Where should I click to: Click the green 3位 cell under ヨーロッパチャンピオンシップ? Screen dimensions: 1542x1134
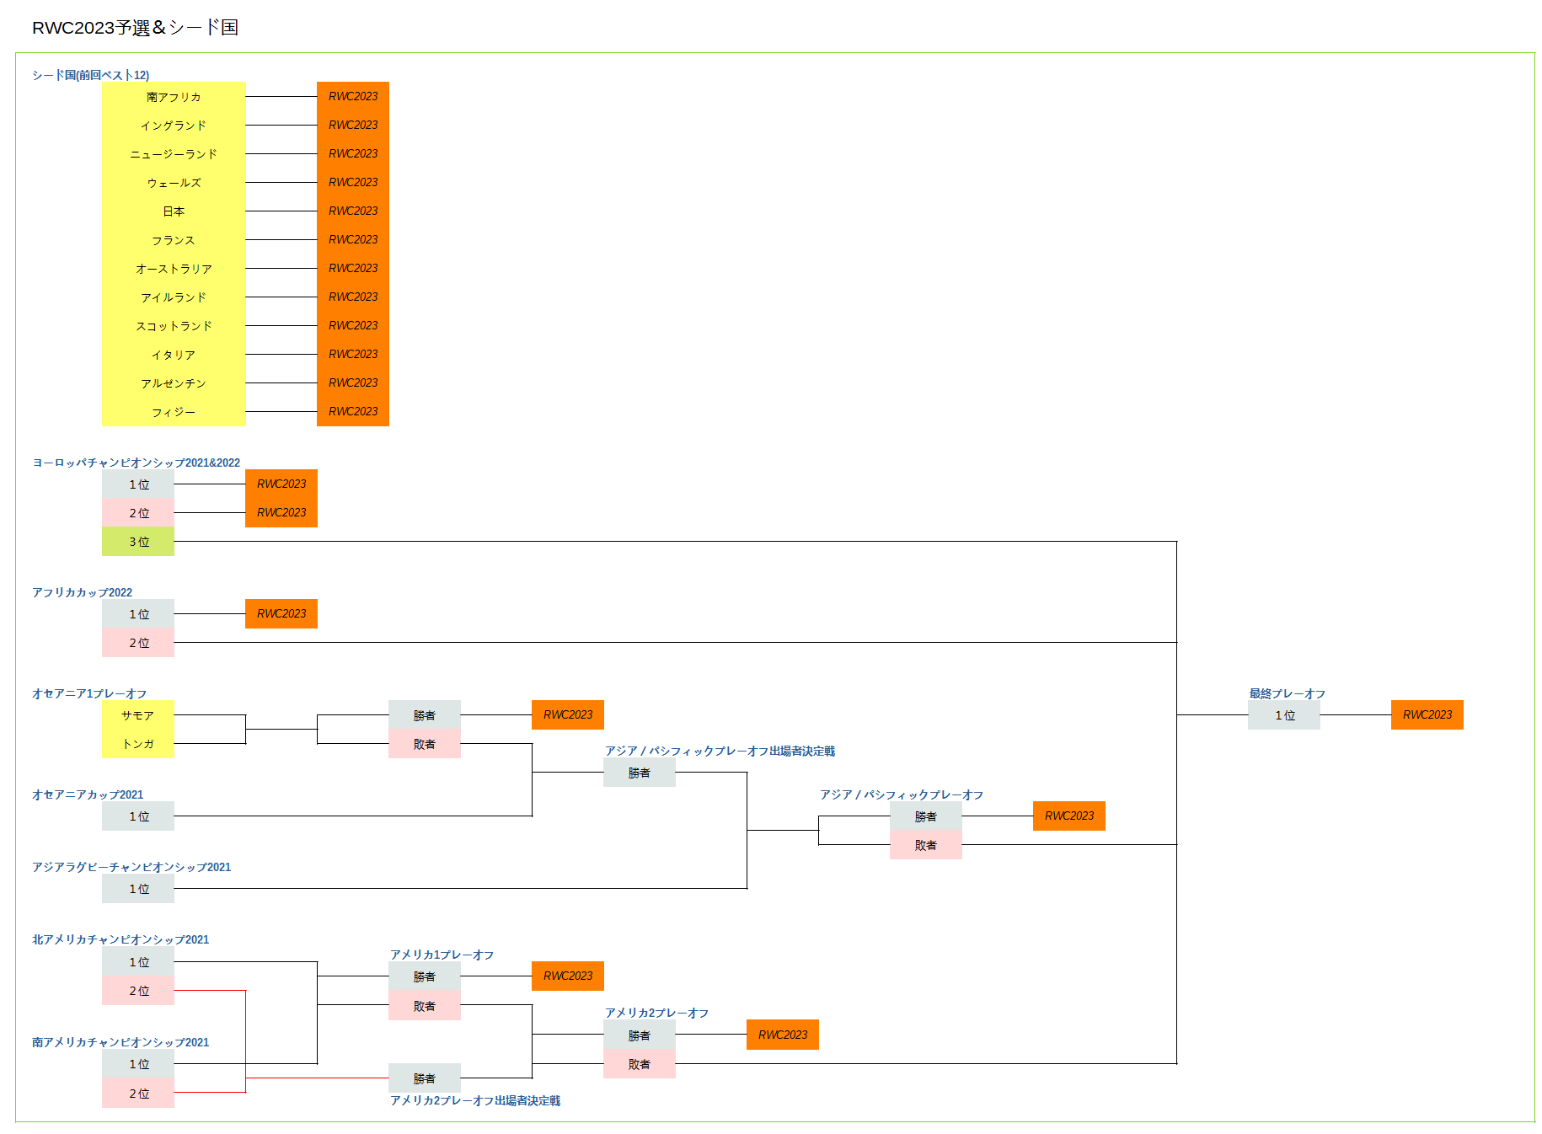coord(138,541)
